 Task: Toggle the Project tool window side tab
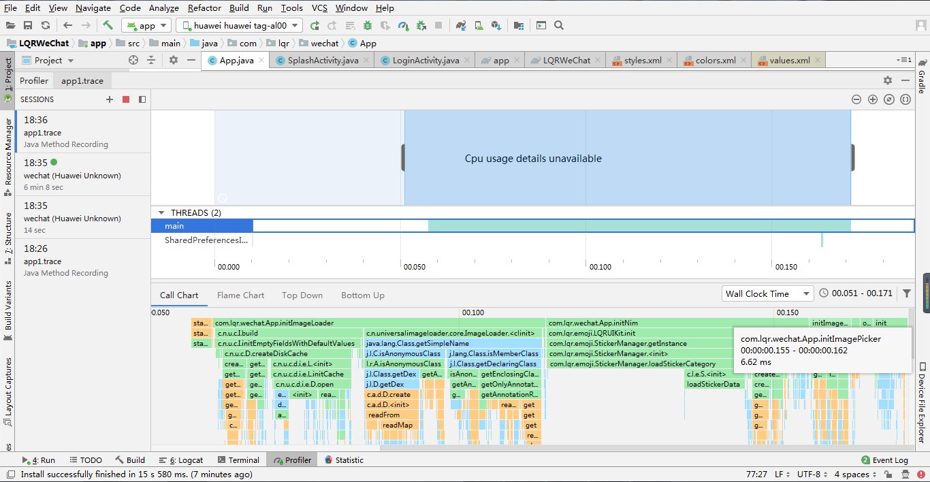click(7, 80)
